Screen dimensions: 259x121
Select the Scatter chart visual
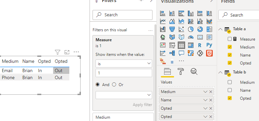pos(181,29)
